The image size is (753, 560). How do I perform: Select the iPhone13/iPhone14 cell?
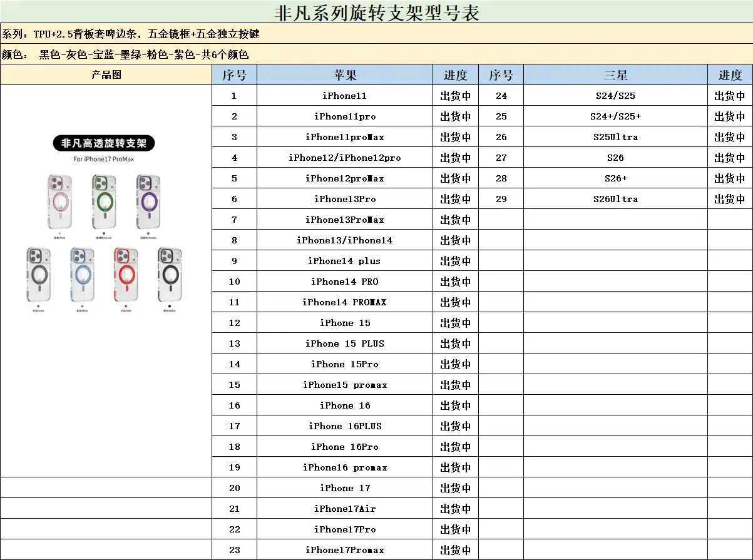coord(345,240)
